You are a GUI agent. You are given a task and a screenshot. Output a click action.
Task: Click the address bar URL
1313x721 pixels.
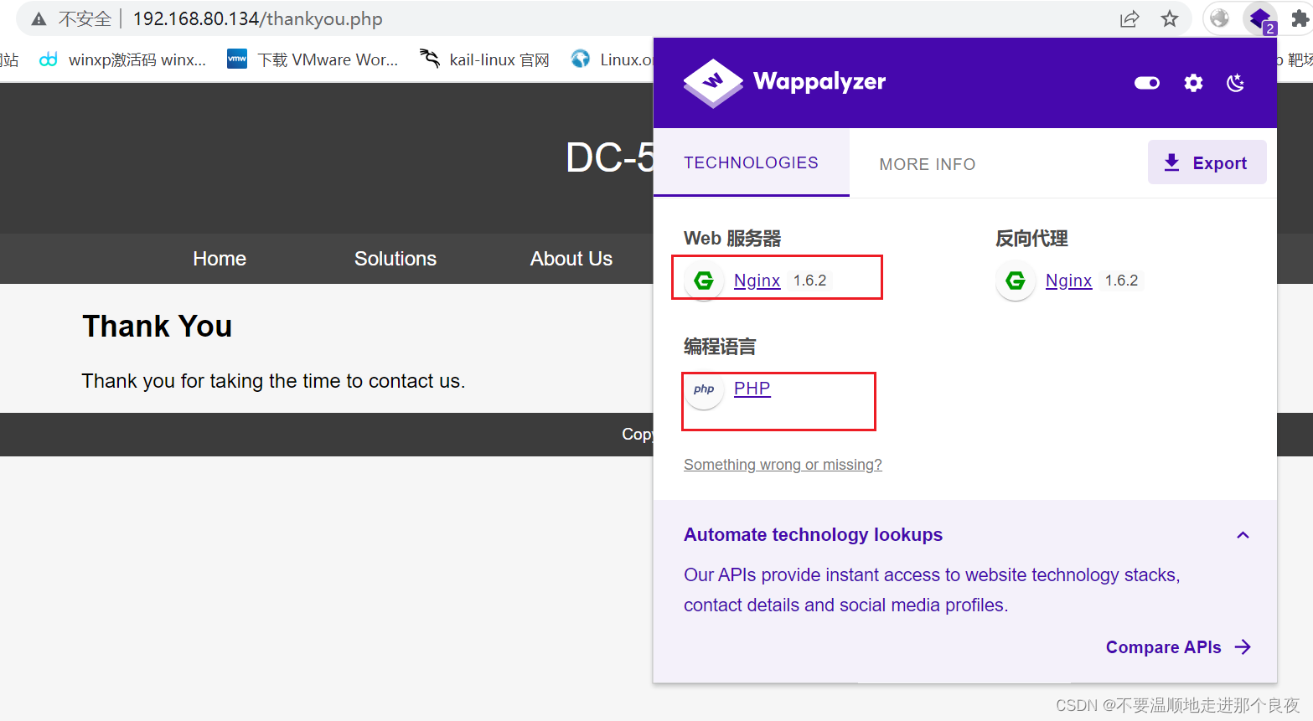coord(257,19)
